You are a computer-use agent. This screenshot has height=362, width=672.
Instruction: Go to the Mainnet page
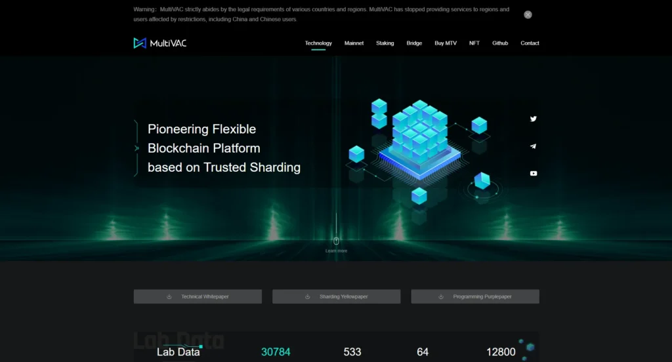tap(354, 43)
